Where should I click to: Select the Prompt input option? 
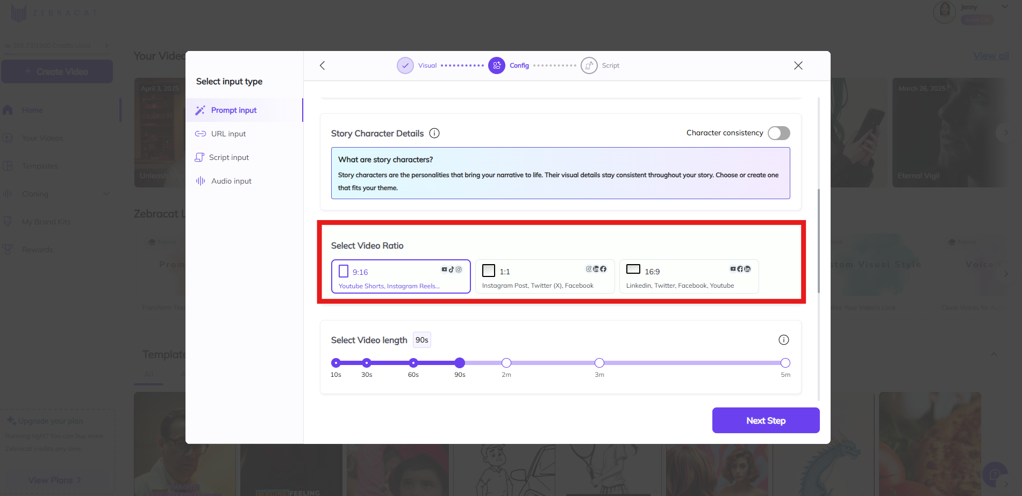pyautogui.click(x=244, y=110)
